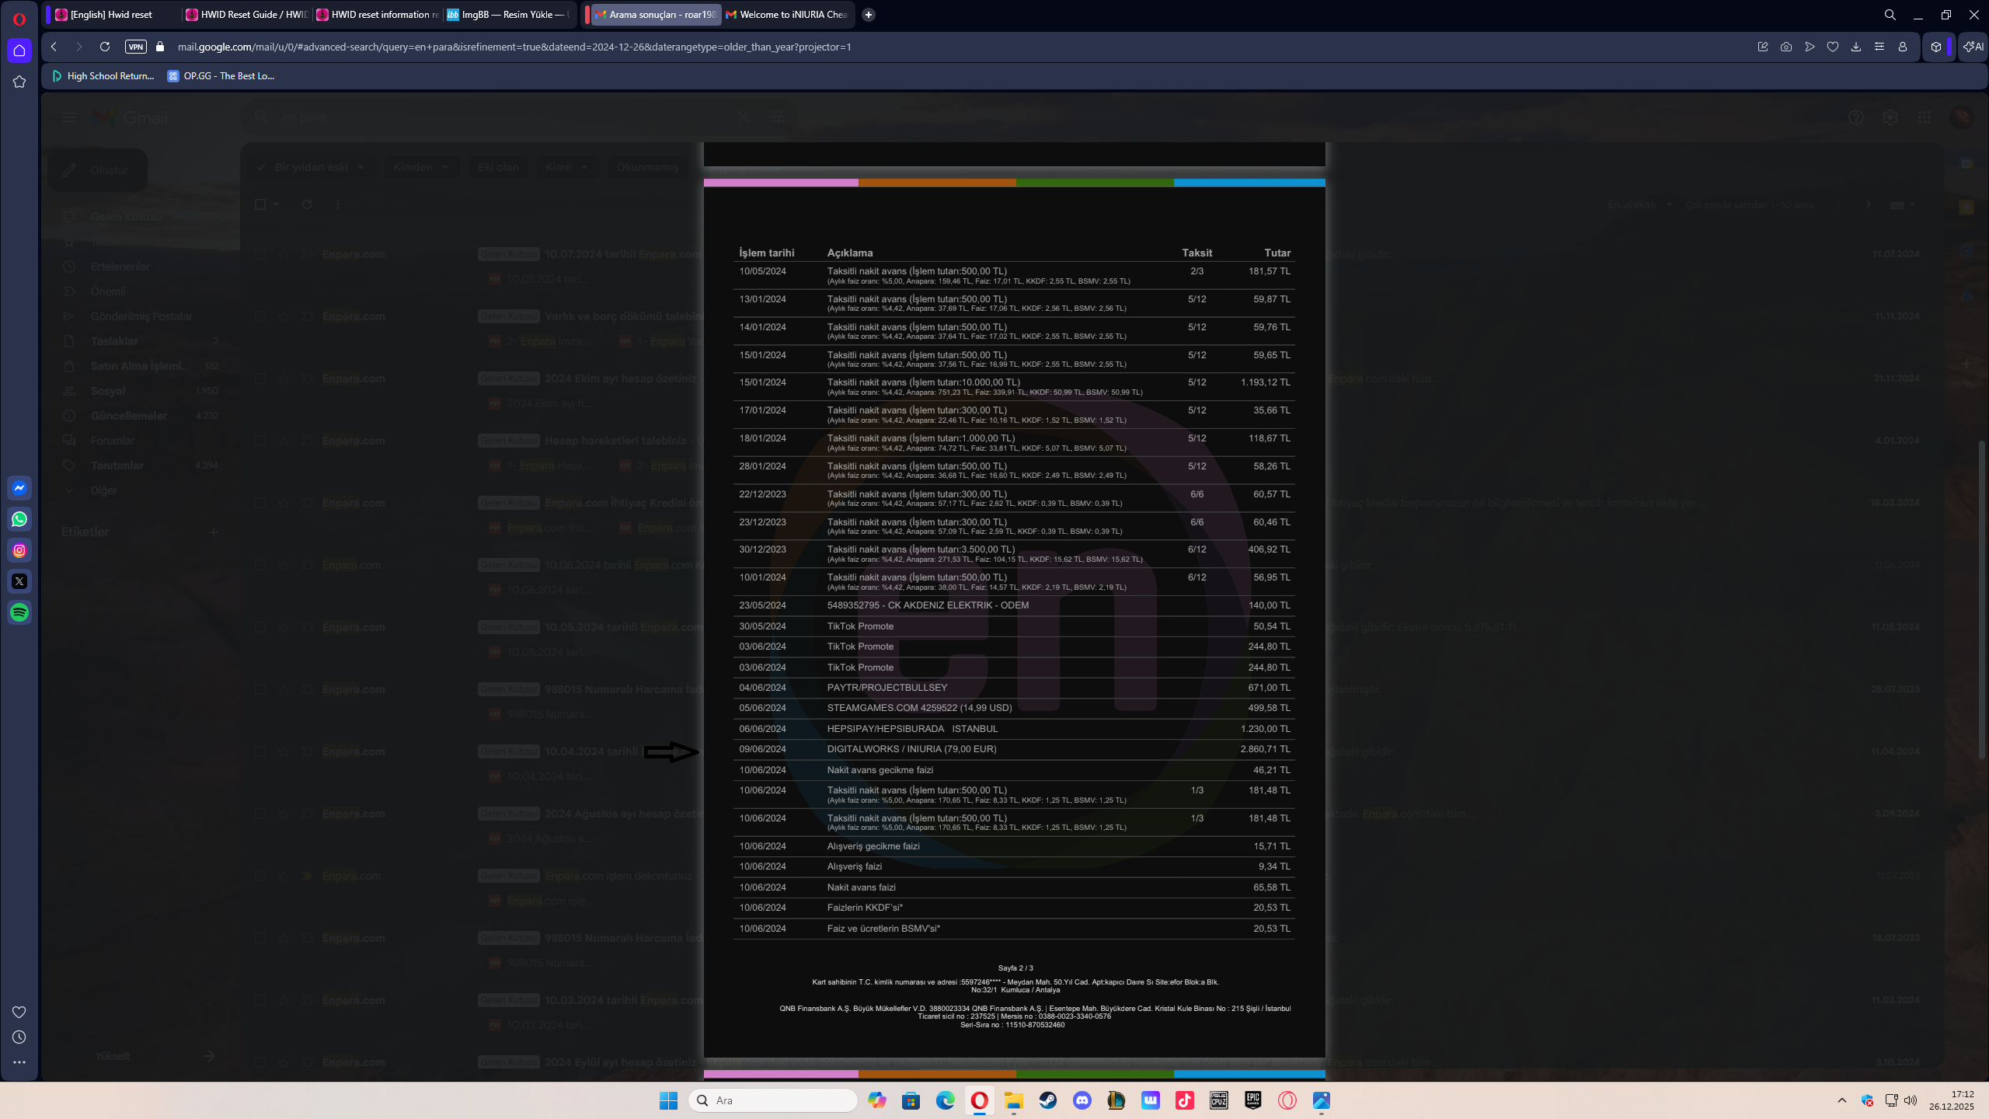Click the Oluştur compose button
The image size is (1989, 1119).
97,170
